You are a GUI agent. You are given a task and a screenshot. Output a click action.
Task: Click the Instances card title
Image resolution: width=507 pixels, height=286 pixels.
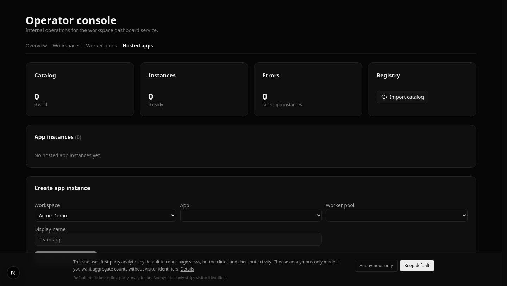click(162, 75)
